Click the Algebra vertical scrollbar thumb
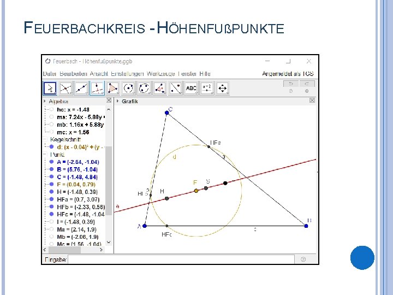Viewport: 393px width, 295px height. point(109,181)
